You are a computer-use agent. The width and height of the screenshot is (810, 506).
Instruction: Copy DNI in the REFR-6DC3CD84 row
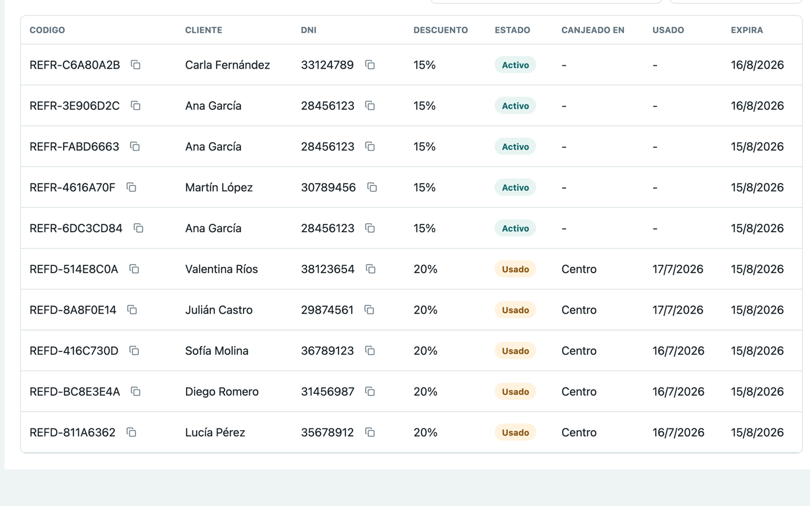tap(370, 228)
